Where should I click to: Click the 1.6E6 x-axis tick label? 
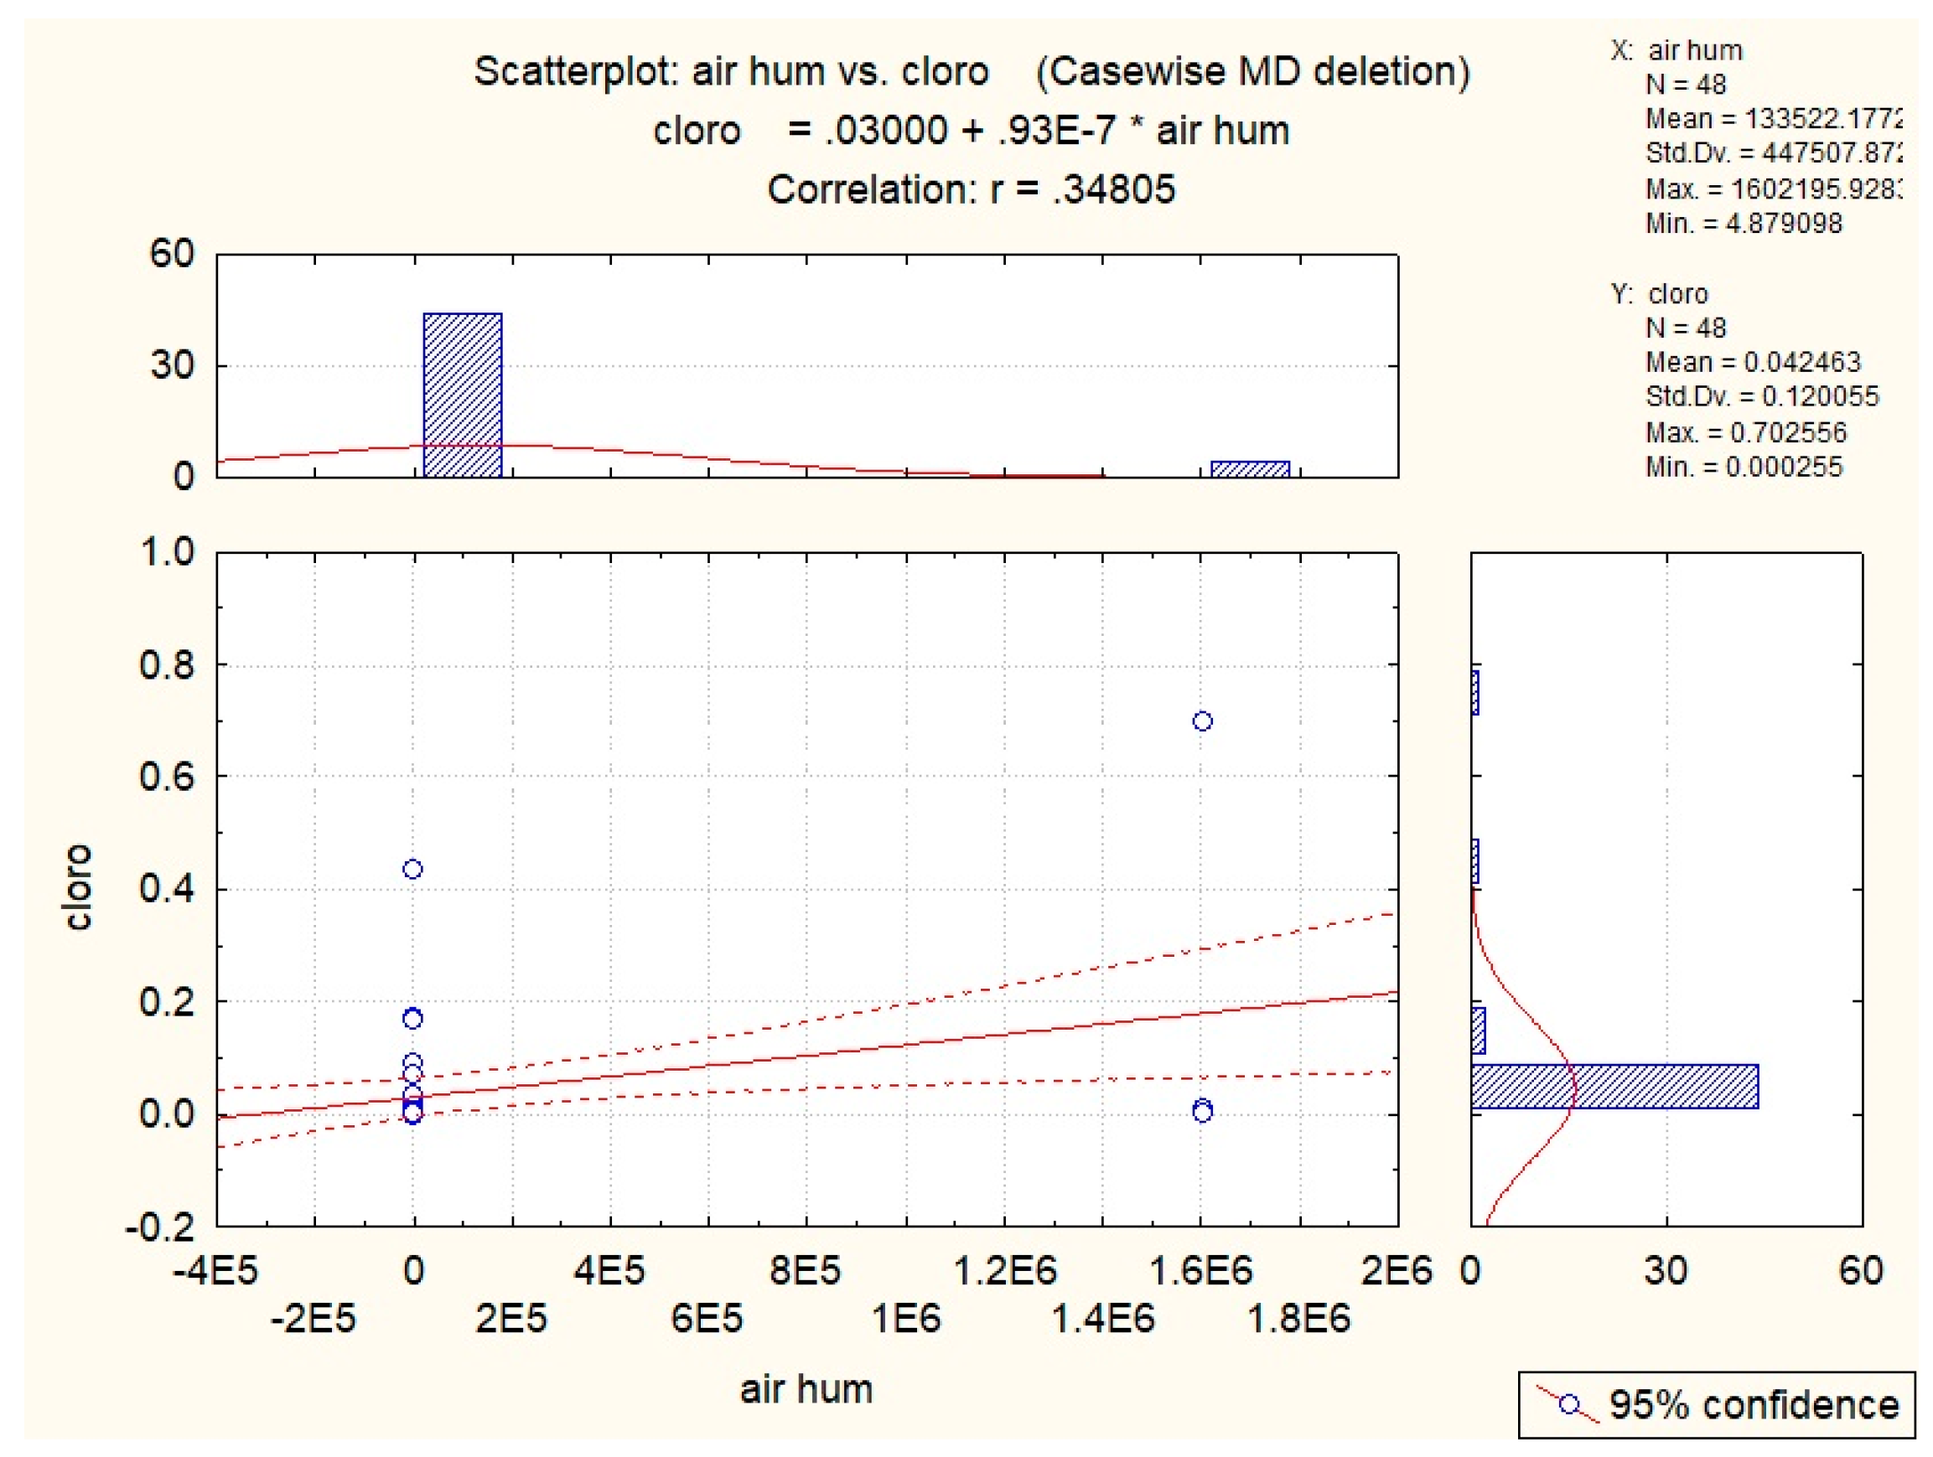[1200, 1270]
